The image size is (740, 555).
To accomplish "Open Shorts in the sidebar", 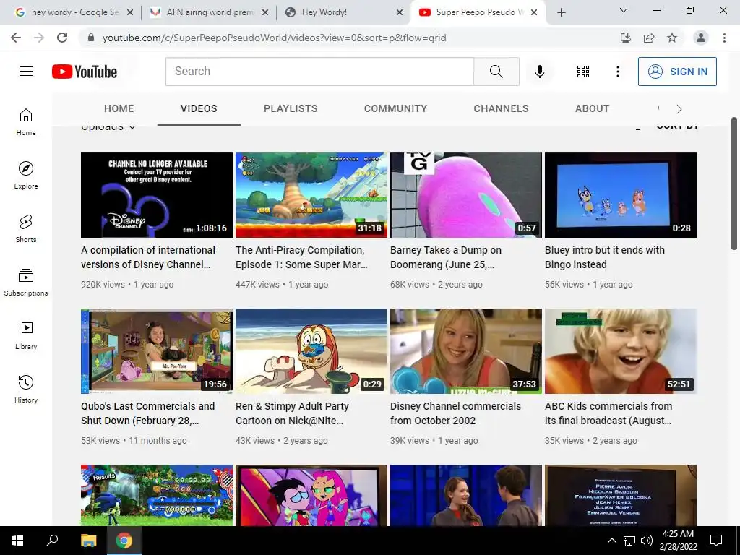I will (26, 228).
